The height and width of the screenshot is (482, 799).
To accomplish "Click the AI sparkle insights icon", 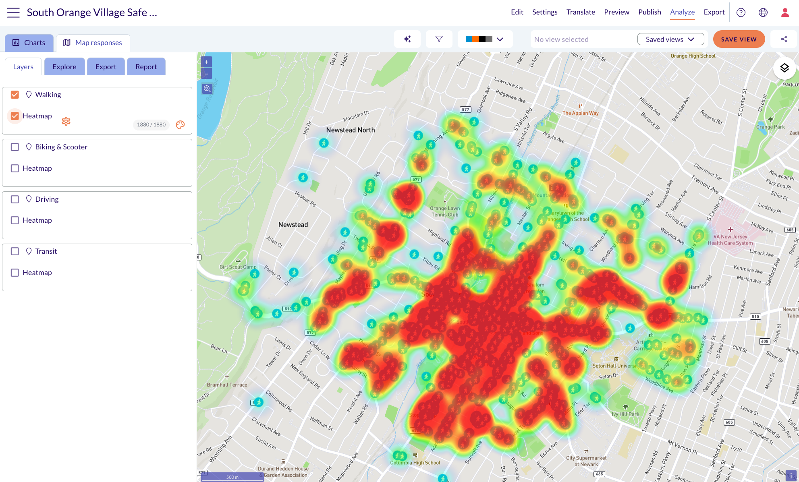I will point(407,39).
